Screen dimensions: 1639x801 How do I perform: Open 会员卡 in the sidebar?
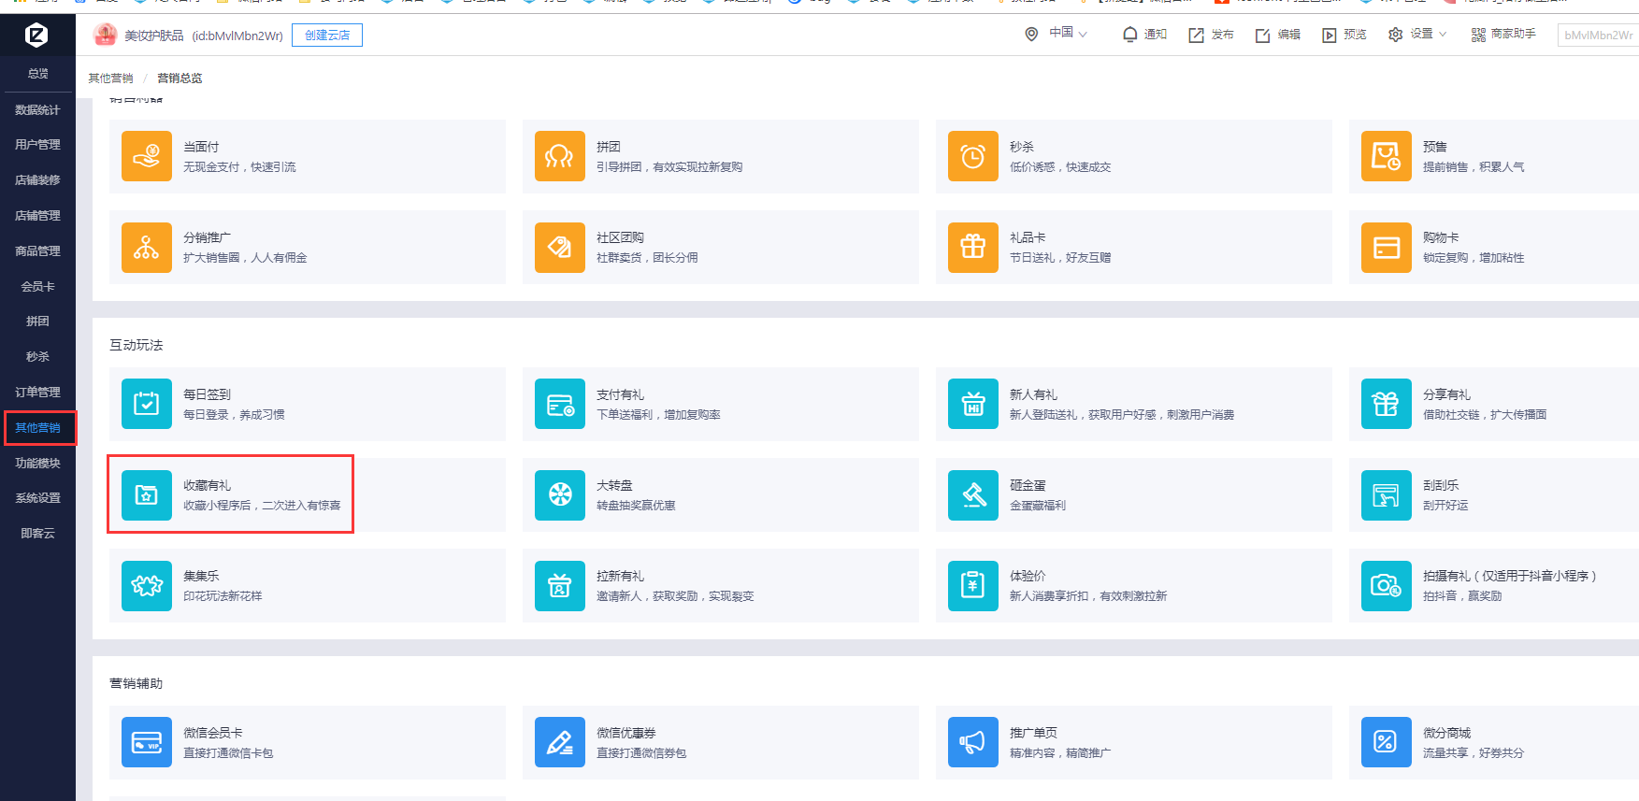click(x=37, y=287)
